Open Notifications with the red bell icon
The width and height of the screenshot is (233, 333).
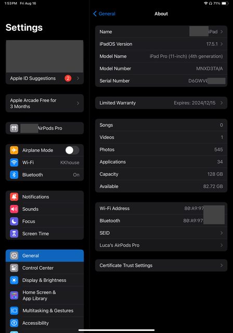(14, 197)
